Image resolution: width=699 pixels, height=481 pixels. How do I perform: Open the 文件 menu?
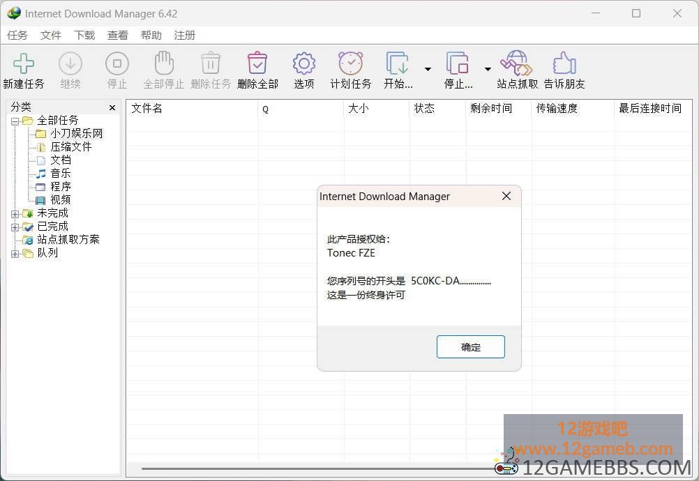[x=51, y=35]
